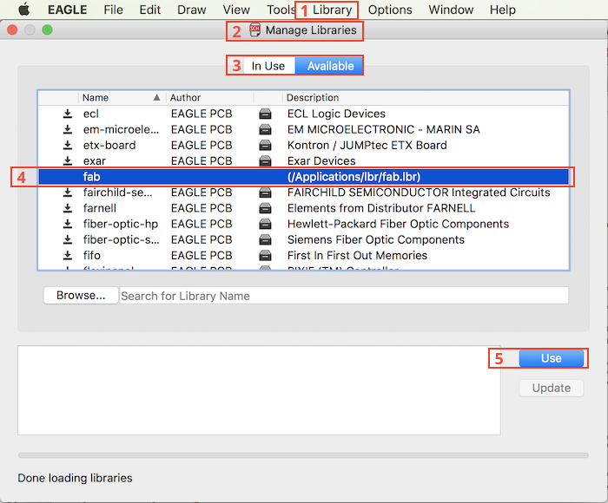Click the download icon for etx-board library
The image size is (608, 503).
pyautogui.click(x=68, y=145)
